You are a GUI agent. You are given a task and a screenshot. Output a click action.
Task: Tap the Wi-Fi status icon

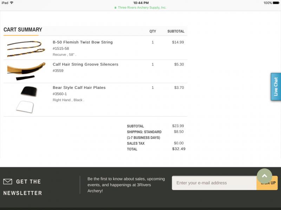tap(12, 3)
